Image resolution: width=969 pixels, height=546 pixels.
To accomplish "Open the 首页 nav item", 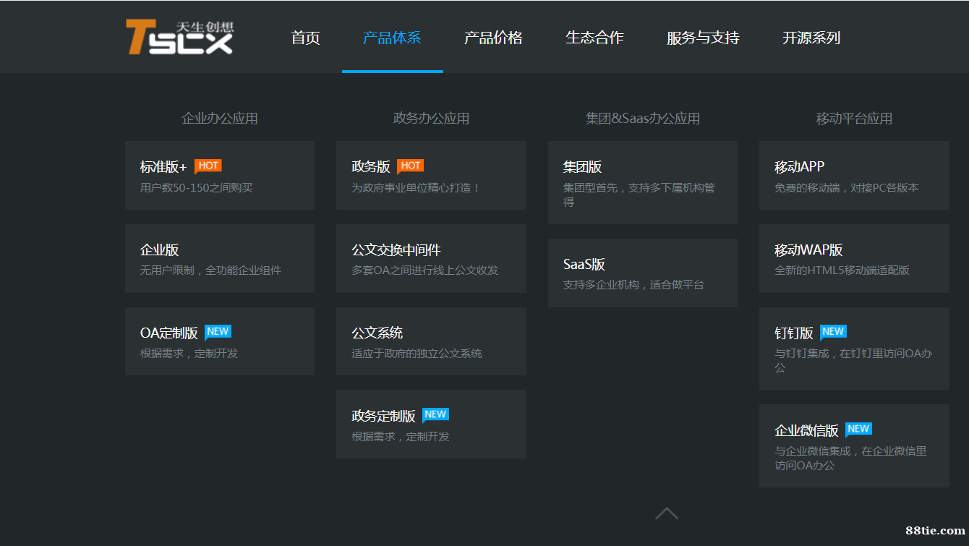I will [305, 38].
